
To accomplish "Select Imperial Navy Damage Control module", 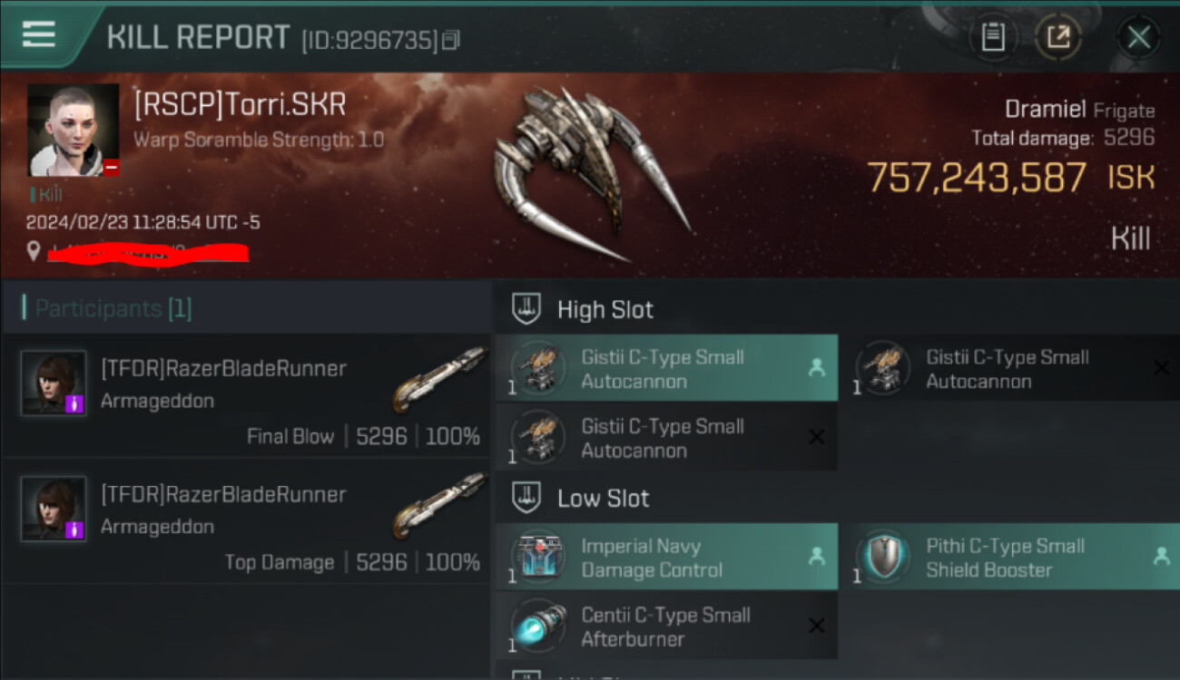I will pyautogui.click(x=667, y=558).
